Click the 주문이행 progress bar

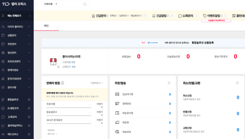[69, 108]
